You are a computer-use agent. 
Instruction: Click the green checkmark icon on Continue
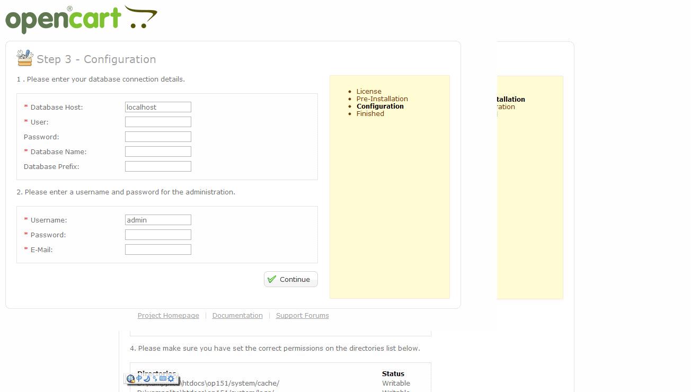272,279
